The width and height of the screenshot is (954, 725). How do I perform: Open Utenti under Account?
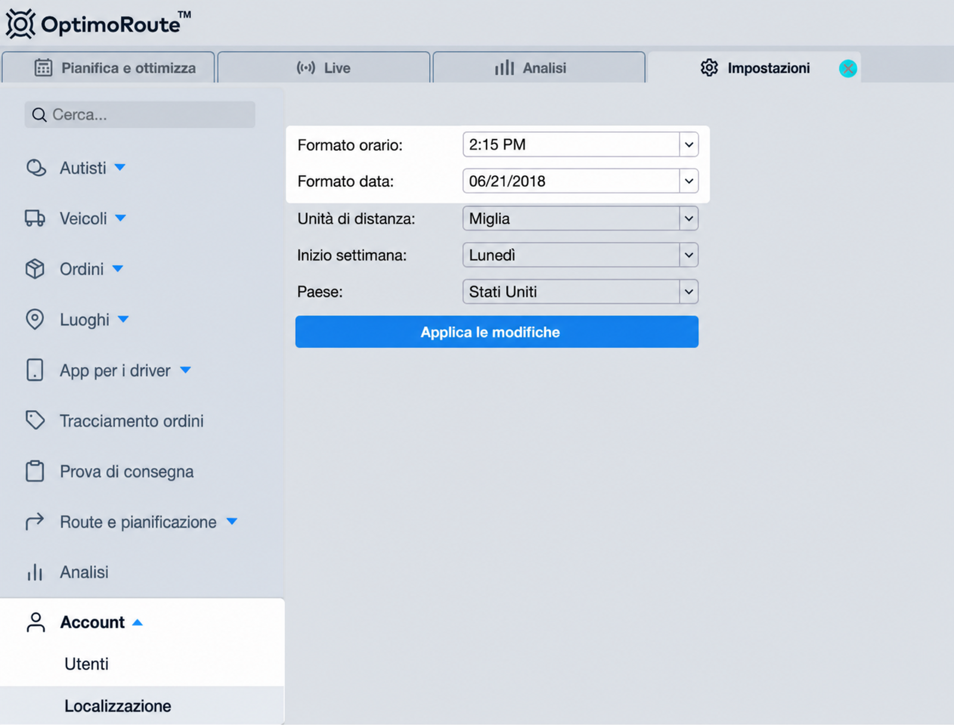click(x=86, y=664)
